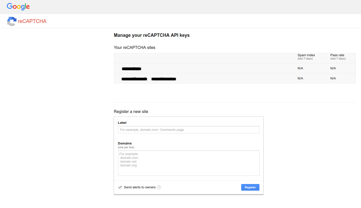Click the "Manage your reCAPTCHA API keys" heading
Viewport: 361px width, 208px height.
(152, 35)
